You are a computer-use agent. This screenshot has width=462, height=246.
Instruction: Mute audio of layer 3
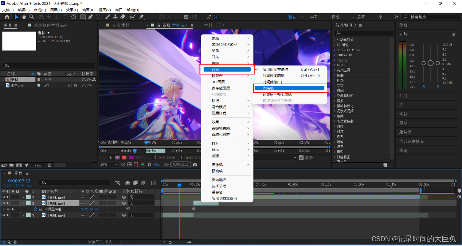point(8,215)
